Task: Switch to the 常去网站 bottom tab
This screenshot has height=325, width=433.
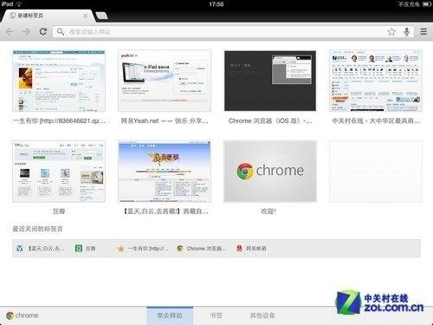Action: pos(170,315)
